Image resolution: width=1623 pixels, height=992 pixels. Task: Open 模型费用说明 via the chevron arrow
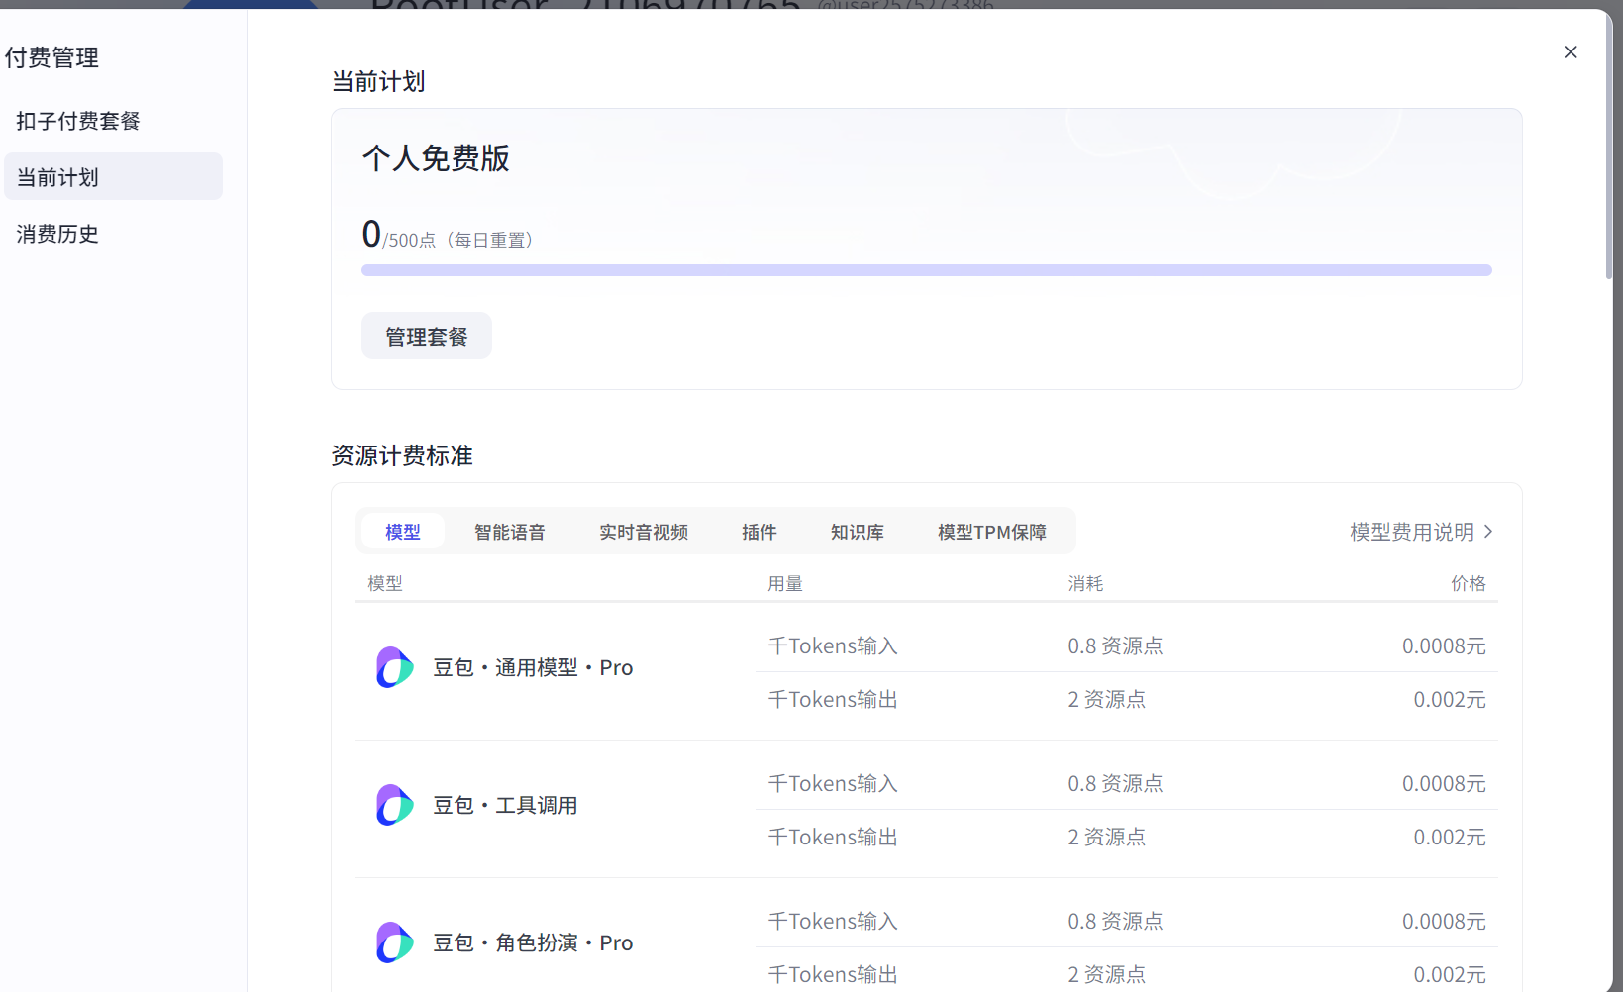click(1488, 532)
